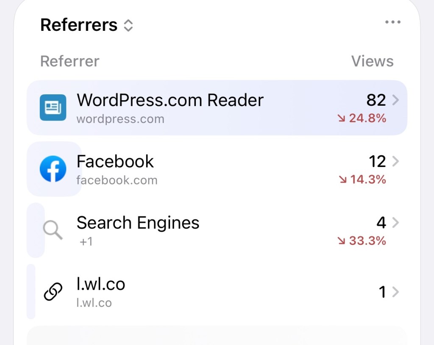The height and width of the screenshot is (345, 434).
Task: Click the Search Engines magnifier icon
Action: pos(53,230)
